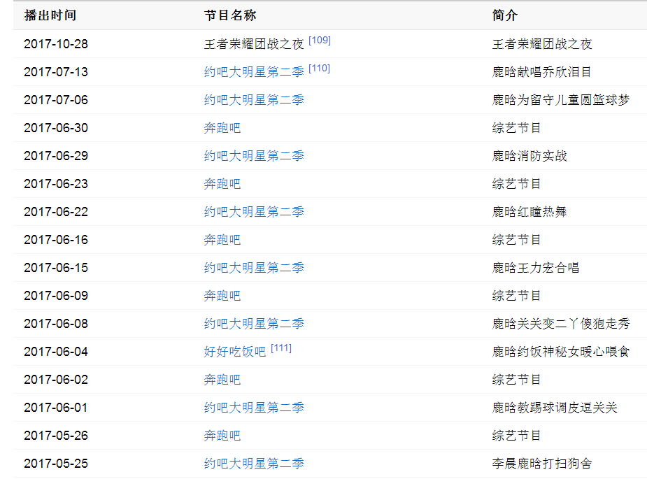Select the date 2017-10-28

point(56,44)
